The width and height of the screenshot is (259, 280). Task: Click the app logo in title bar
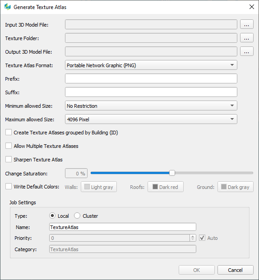pyautogui.click(x=8, y=7)
